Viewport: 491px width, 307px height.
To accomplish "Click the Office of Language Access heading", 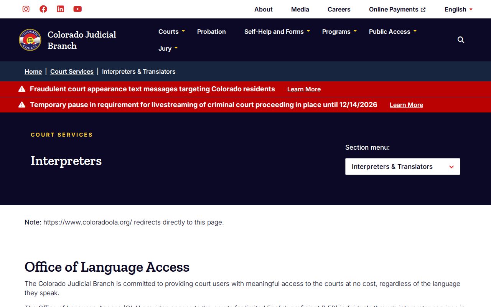I will click(x=107, y=267).
